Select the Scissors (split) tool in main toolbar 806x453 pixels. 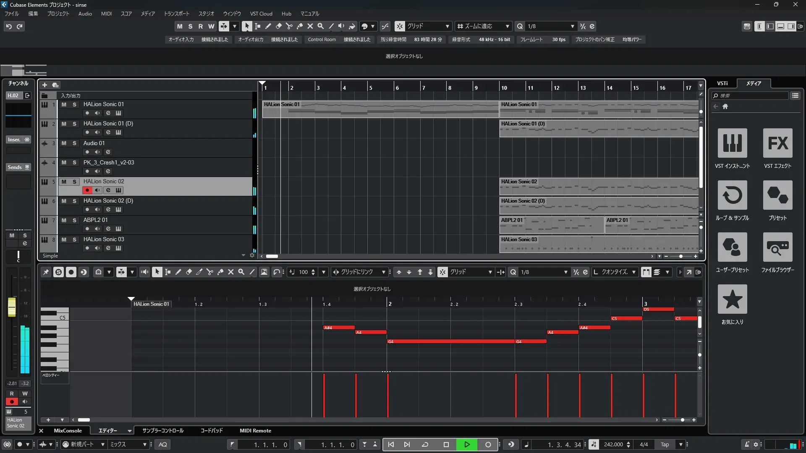(x=289, y=26)
